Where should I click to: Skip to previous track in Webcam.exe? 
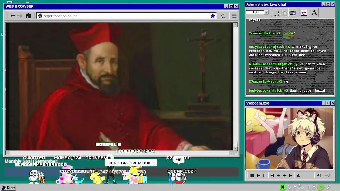pyautogui.click(x=272, y=175)
